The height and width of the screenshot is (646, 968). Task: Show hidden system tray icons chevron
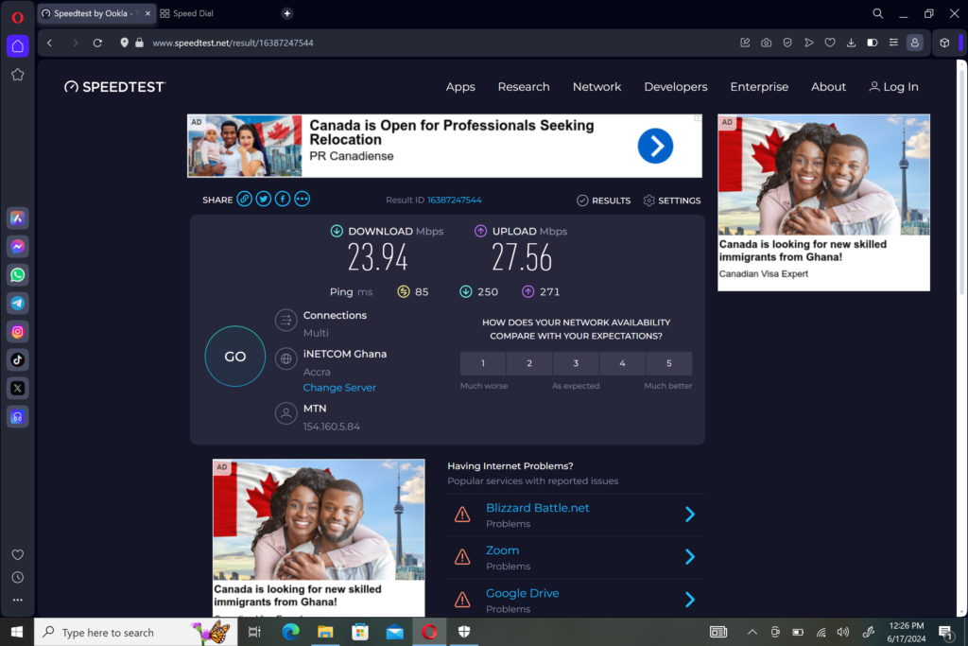point(752,632)
